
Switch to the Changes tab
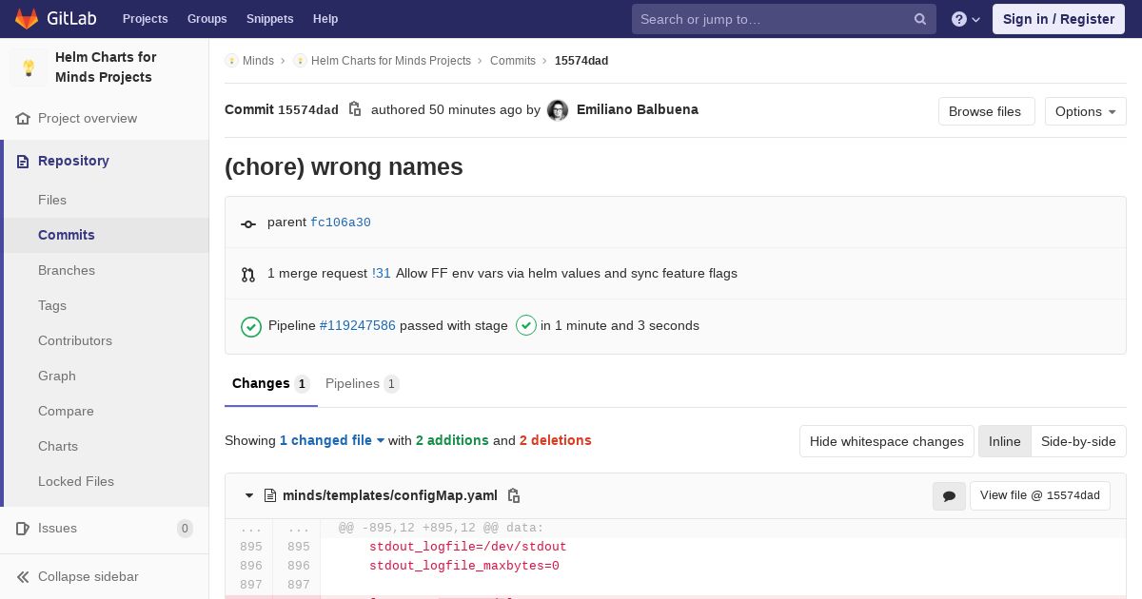point(270,384)
